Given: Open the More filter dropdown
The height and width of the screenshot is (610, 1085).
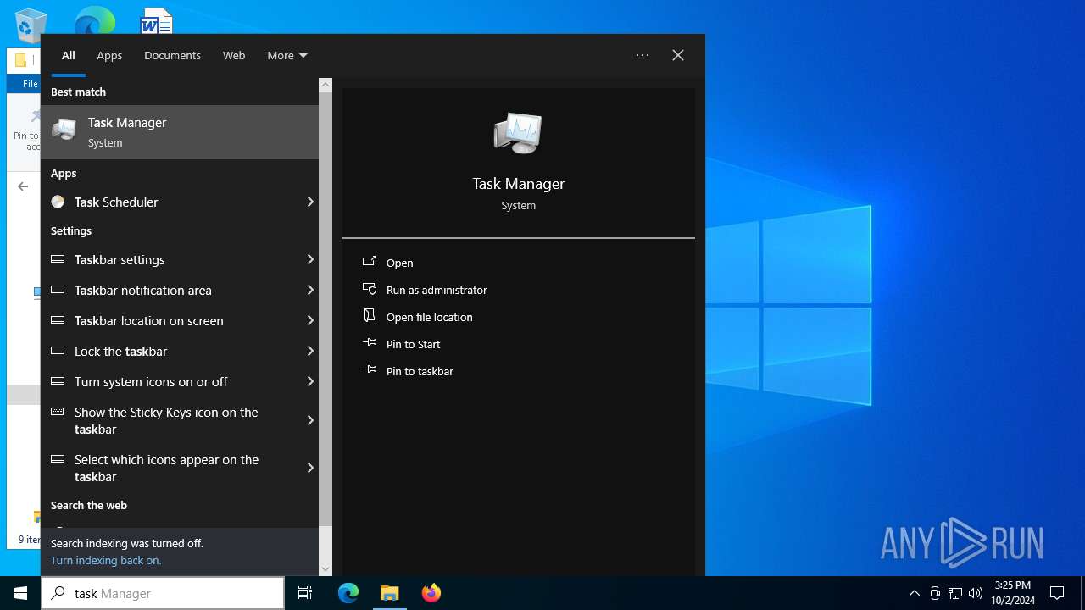Looking at the screenshot, I should point(287,56).
